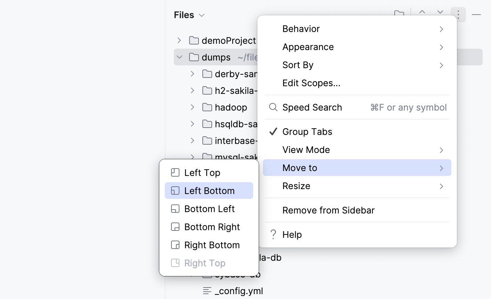Viewport: 491px width, 299px height.
Task: Expand the demoProject tree node
Action: [x=179, y=40]
